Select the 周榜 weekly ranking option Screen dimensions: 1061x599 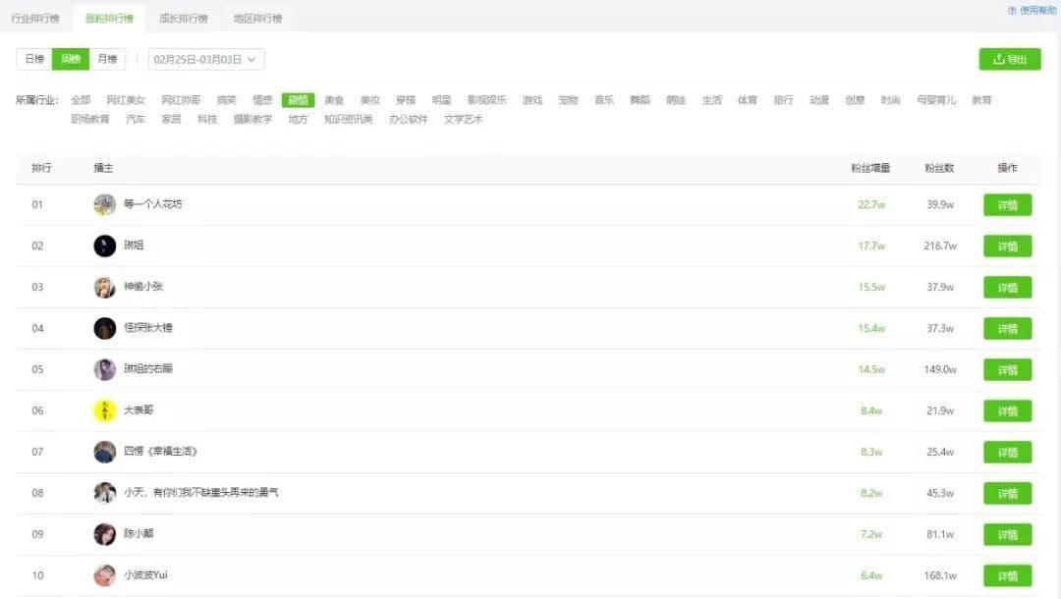(71, 59)
